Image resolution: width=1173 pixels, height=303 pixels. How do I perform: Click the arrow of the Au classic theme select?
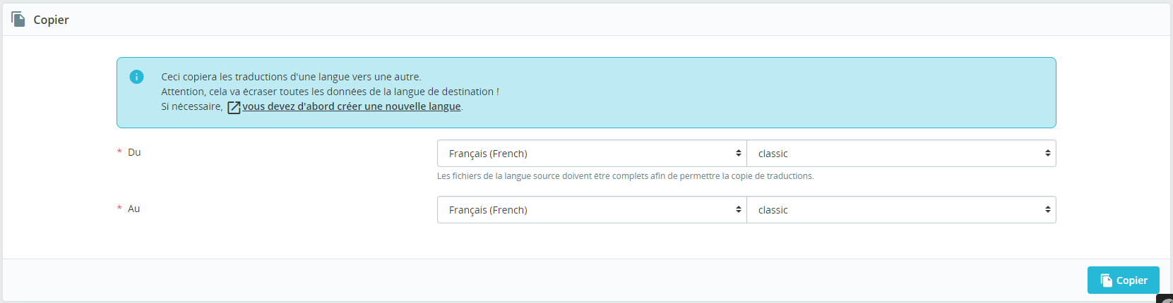[1048, 209]
